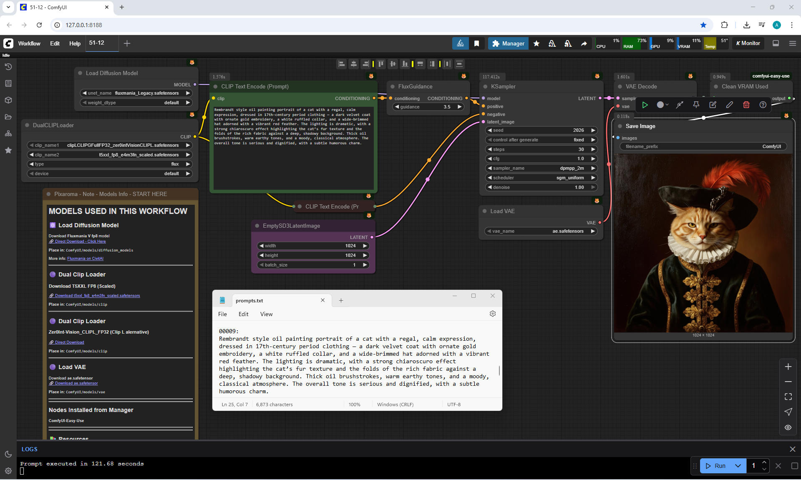Pin the selected node using pushpin icon

tap(696, 105)
